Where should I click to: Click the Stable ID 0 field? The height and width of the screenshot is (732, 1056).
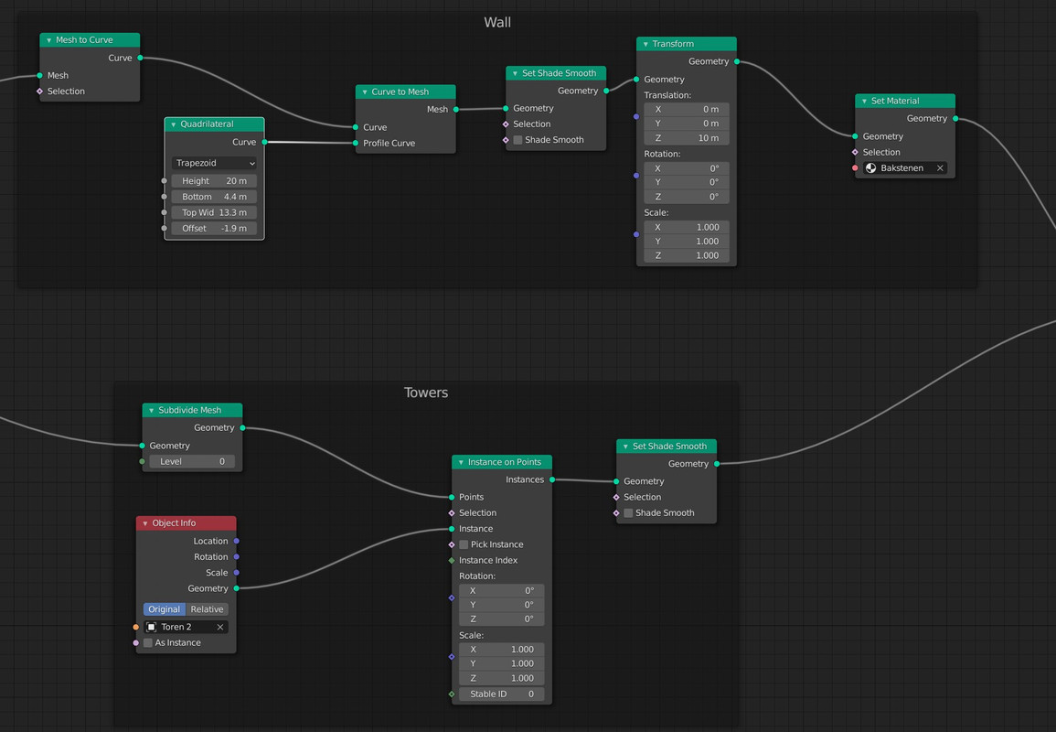[502, 694]
